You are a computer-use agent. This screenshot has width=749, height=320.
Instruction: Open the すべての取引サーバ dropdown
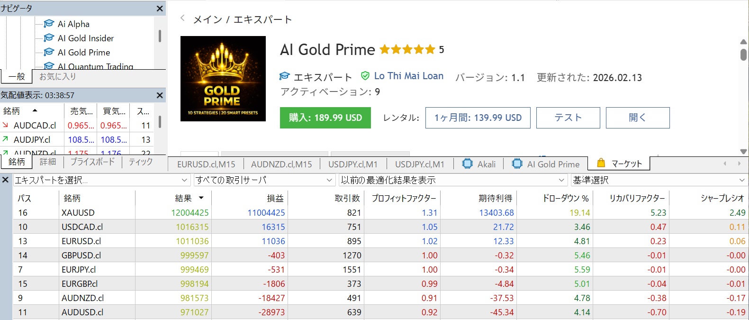pos(265,180)
